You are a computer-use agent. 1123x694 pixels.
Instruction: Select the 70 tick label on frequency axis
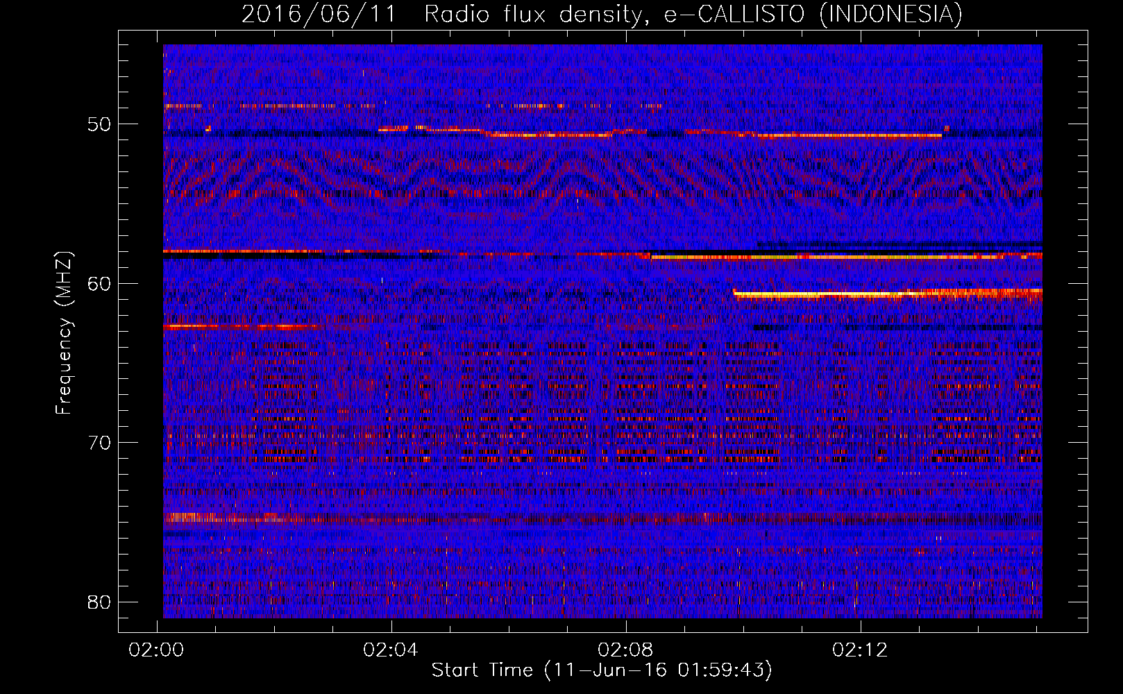[x=99, y=443]
